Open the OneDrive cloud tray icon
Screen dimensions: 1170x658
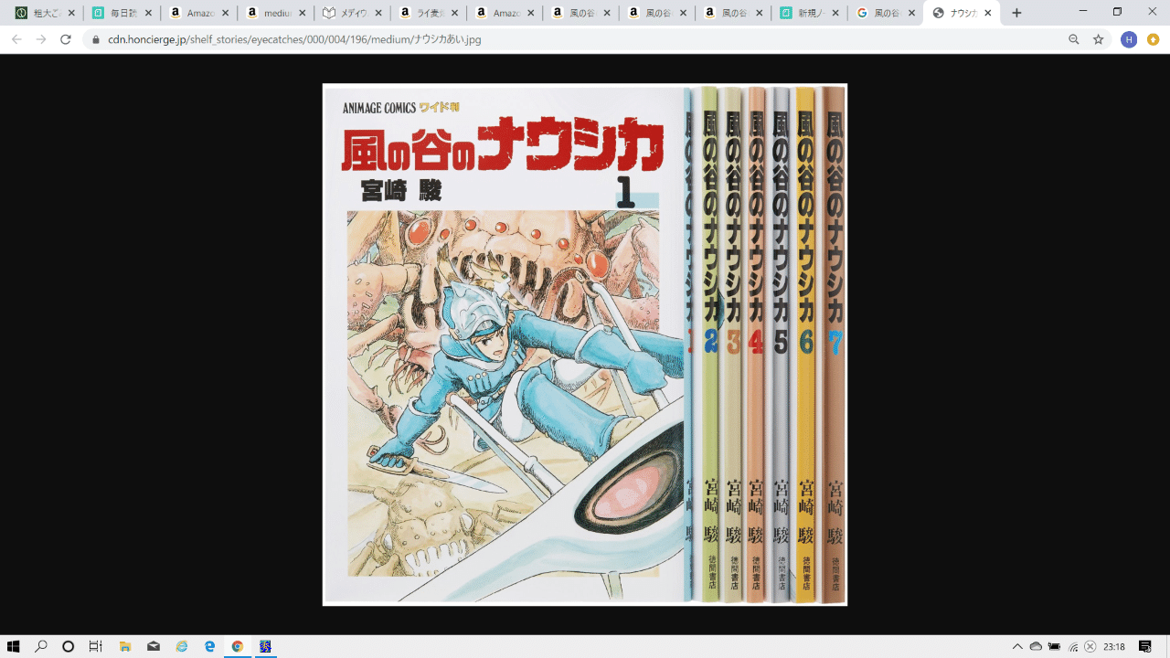(1036, 646)
